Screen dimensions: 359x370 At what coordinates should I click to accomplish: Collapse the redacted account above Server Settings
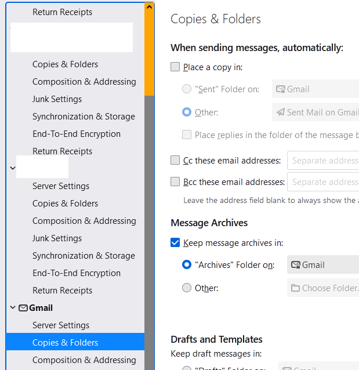(13, 168)
